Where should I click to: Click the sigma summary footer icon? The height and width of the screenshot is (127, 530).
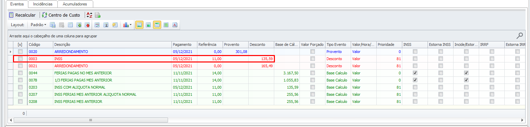(x=106, y=25)
